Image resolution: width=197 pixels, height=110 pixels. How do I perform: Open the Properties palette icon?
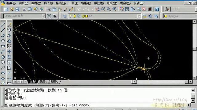[122, 9]
